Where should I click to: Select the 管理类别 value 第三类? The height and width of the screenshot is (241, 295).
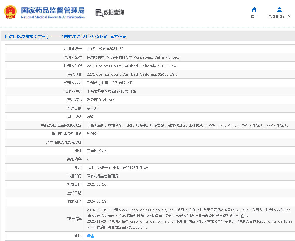pos(92,108)
